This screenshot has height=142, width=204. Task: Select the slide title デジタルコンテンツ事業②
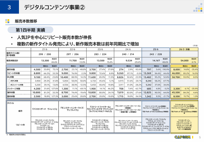(54, 7)
